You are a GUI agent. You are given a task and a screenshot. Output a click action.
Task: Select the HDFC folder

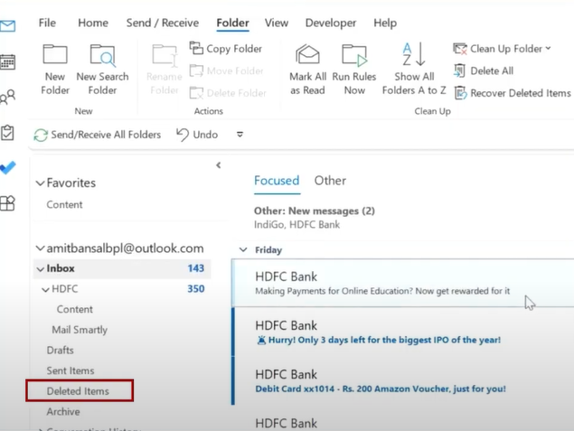coord(65,289)
